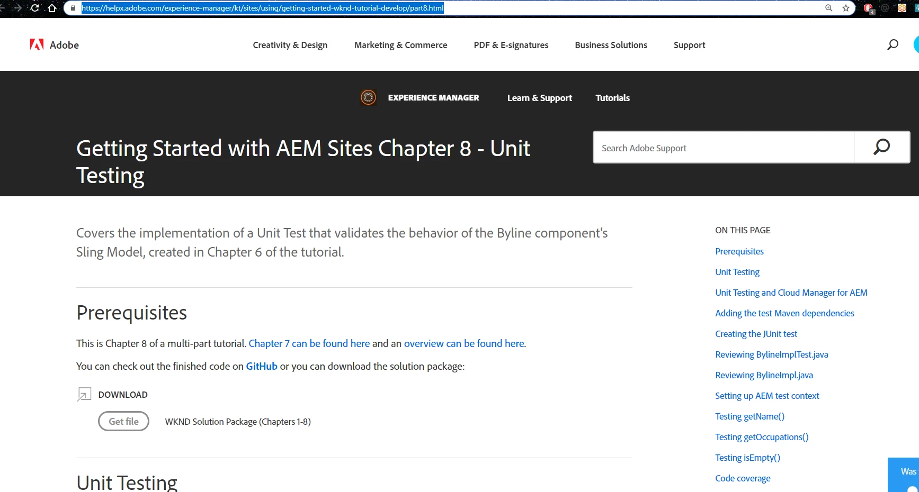The width and height of the screenshot is (919, 492).
Task: Open the Tutorials tab
Action: click(612, 98)
